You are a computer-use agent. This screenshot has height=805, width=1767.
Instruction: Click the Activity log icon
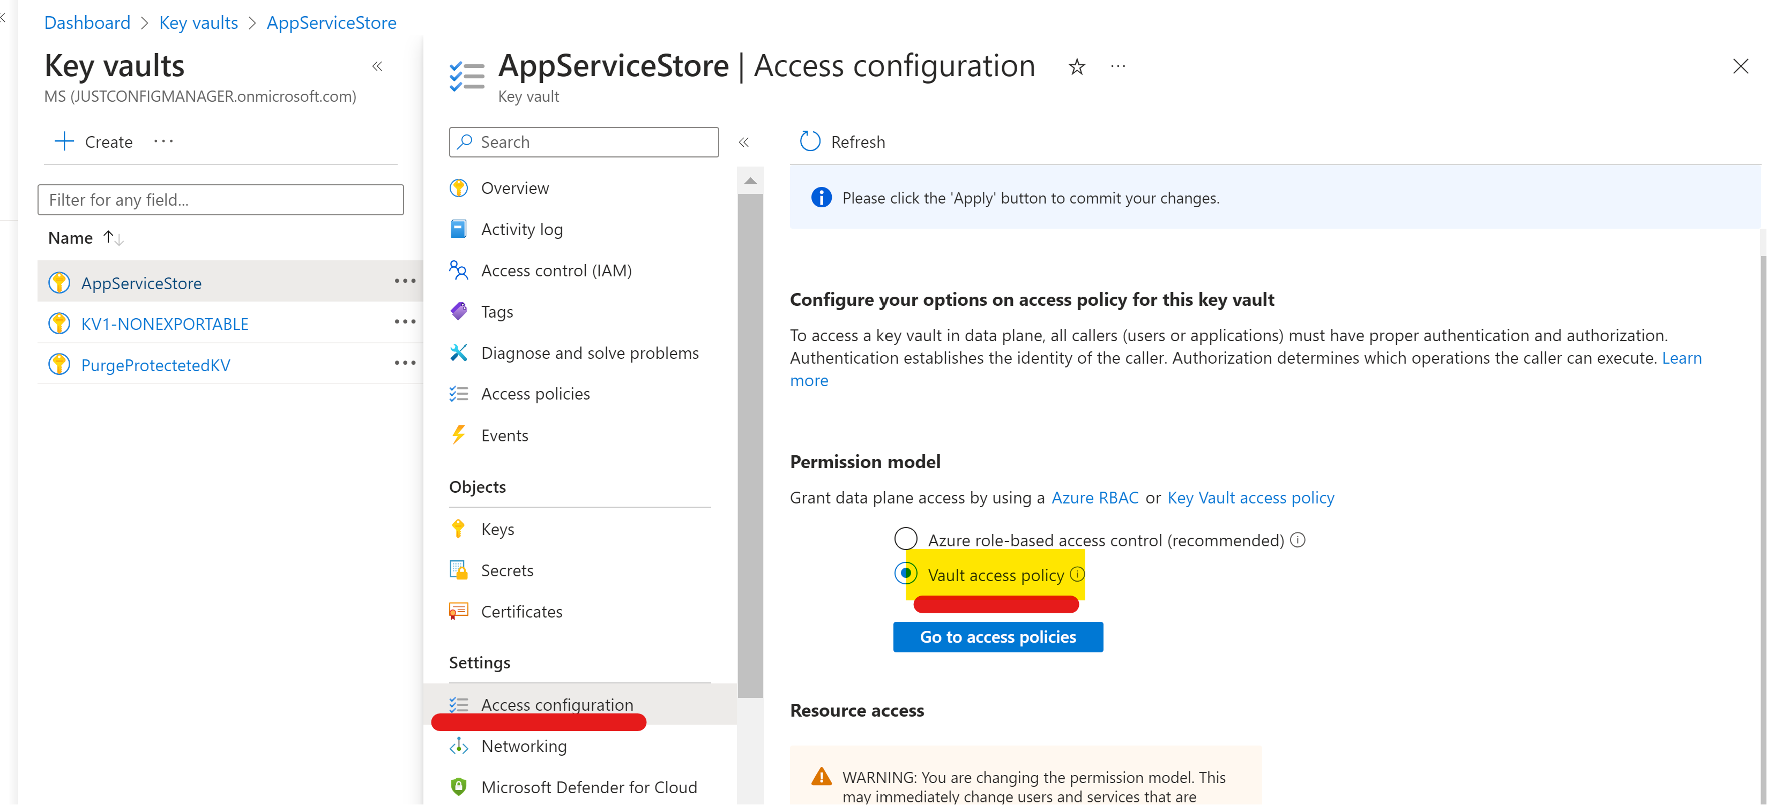[459, 229]
